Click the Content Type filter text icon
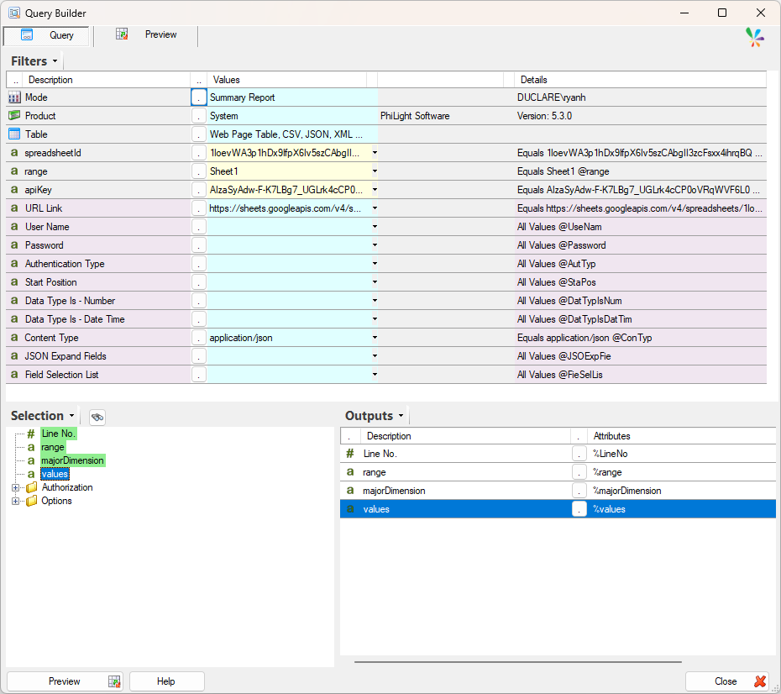Screen dimensions: 781x694 14,338
